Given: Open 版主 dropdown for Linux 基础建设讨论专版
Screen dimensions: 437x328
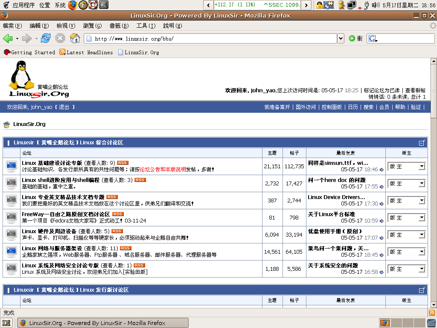Looking at the screenshot, I should [x=406, y=167].
